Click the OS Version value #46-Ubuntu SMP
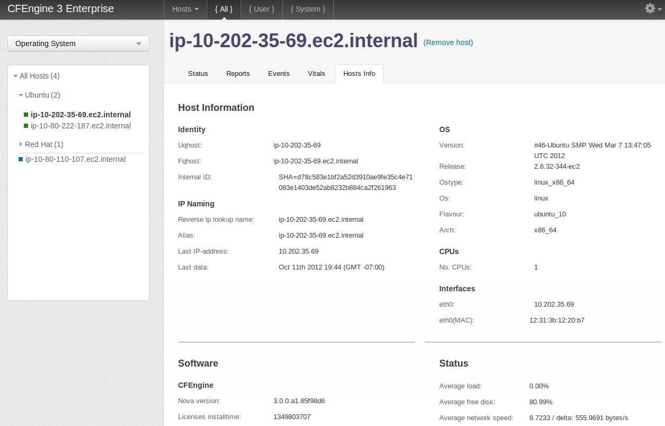The width and height of the screenshot is (665, 426). point(592,150)
